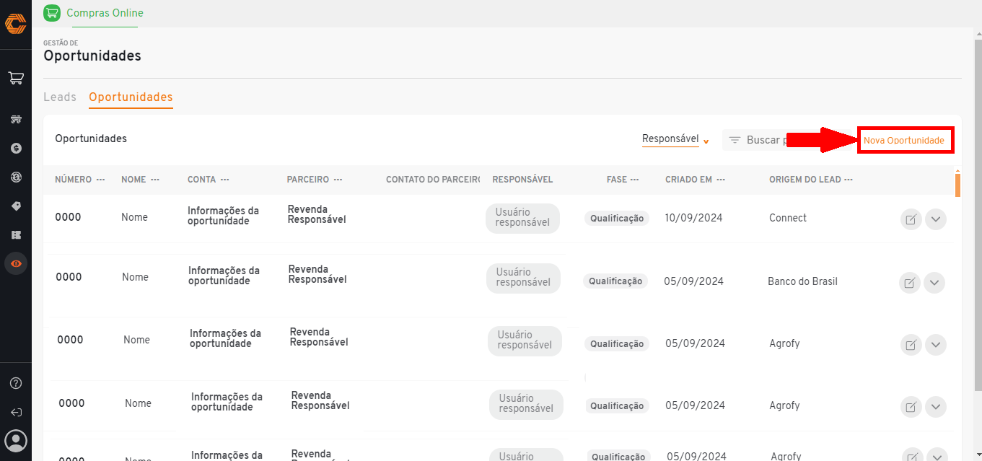Expand the Banco do Brasil row chevron

pyautogui.click(x=934, y=283)
